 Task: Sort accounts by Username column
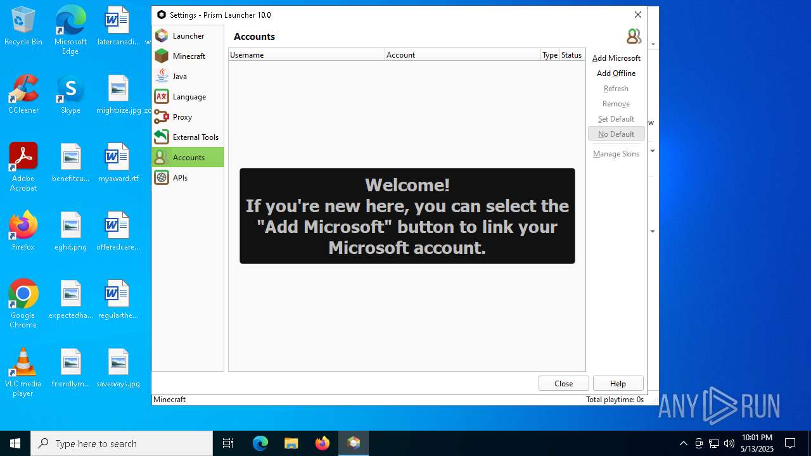tap(307, 55)
